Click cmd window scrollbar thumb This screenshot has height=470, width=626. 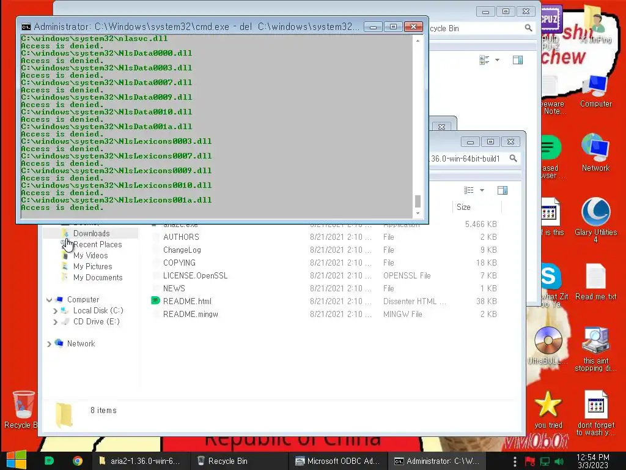pos(418,201)
